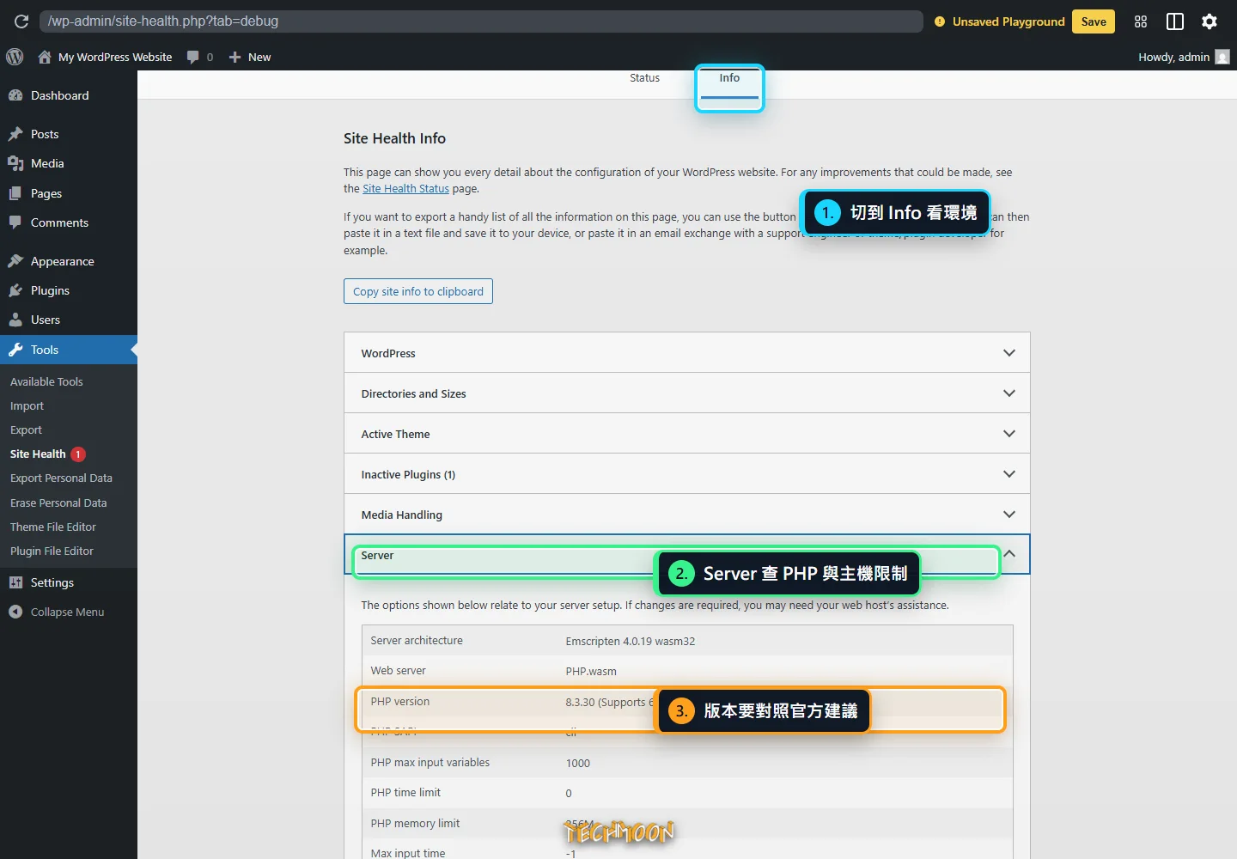1237x859 pixels.
Task: Click the unsaved warning indicator icon
Action: 940,21
